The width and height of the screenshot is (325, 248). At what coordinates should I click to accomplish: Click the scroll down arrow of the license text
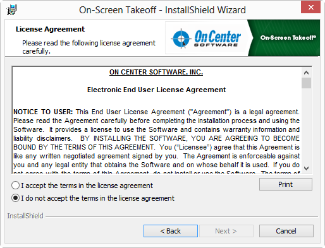tap(307, 168)
